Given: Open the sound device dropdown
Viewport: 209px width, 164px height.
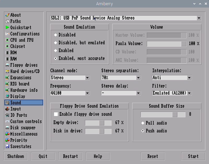Looking at the screenshot, I should 126,18.
